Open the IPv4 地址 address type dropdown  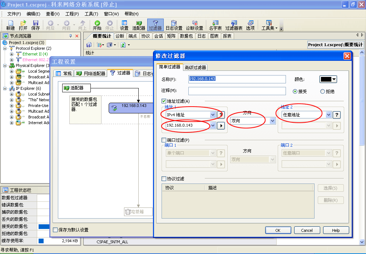coord(213,115)
